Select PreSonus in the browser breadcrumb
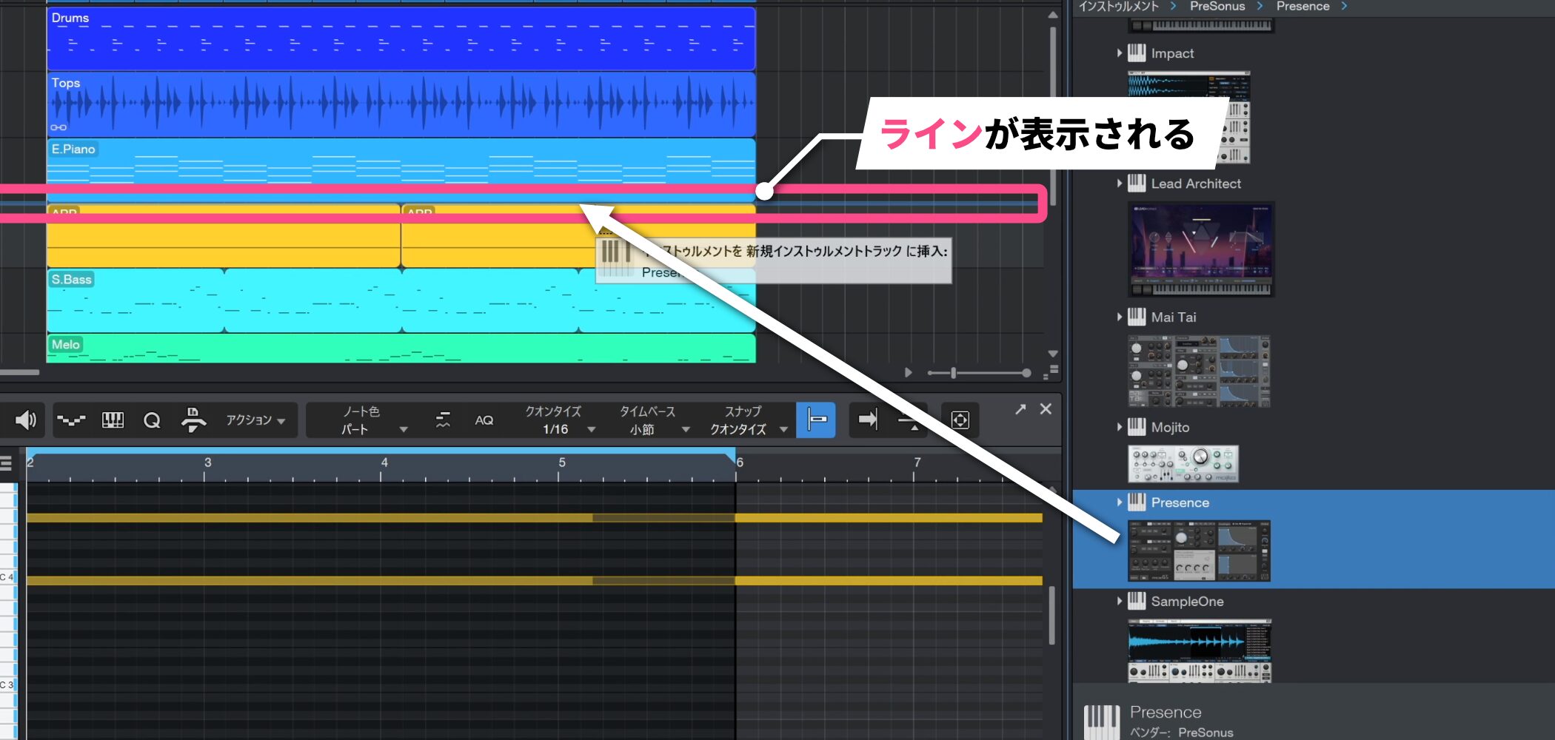 1217,7
